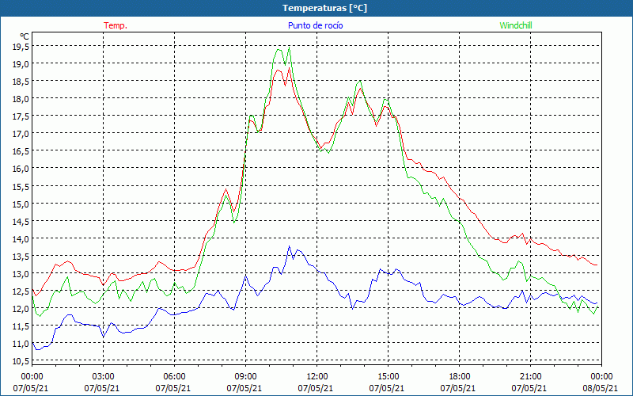Click the 15:00 time axis label
The image size is (633, 396).
388,377
